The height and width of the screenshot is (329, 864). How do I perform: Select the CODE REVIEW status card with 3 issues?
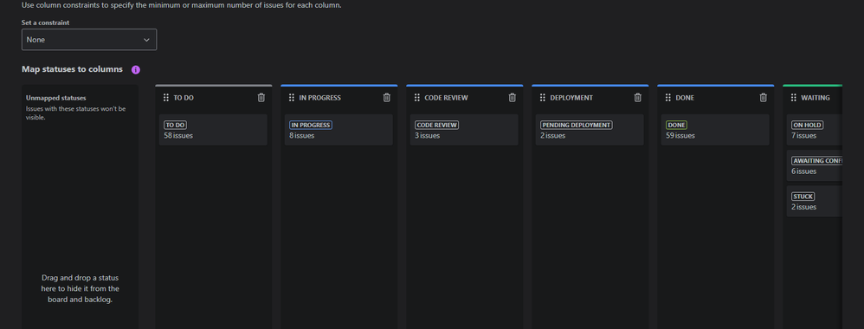click(x=464, y=130)
